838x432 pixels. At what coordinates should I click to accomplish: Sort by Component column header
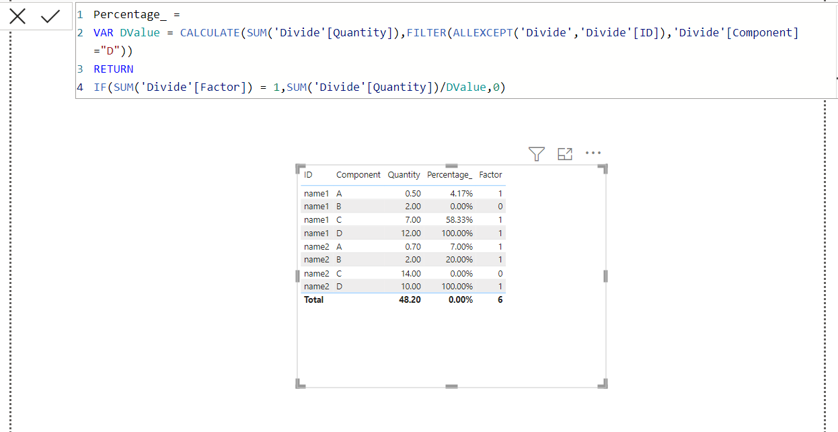tap(358, 174)
